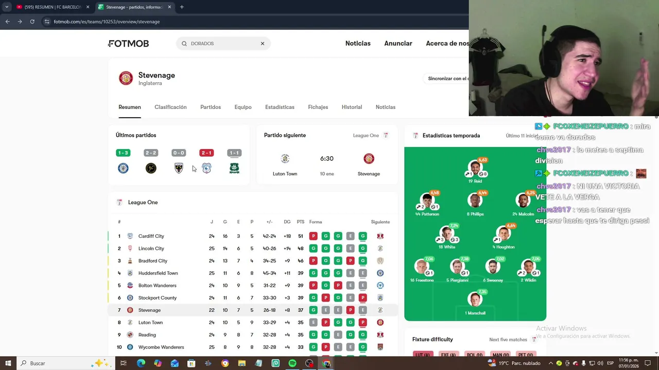The height and width of the screenshot is (370, 659).
Task: Click Cardiff City's next-opponent crest in Siguiente column
Action: click(380, 236)
